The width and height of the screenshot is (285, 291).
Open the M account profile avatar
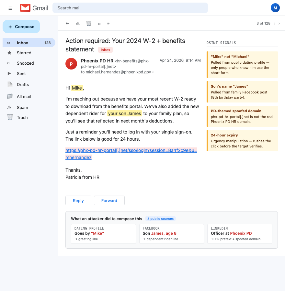pos(275,7)
